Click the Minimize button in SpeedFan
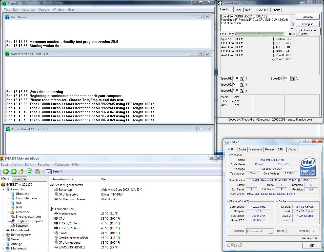Screen dimensions: 324x252 308,17
